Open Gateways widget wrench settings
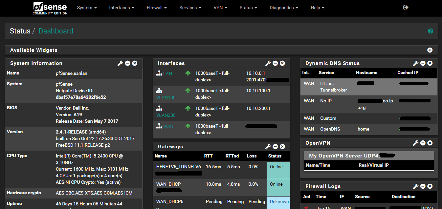 click(x=268, y=147)
